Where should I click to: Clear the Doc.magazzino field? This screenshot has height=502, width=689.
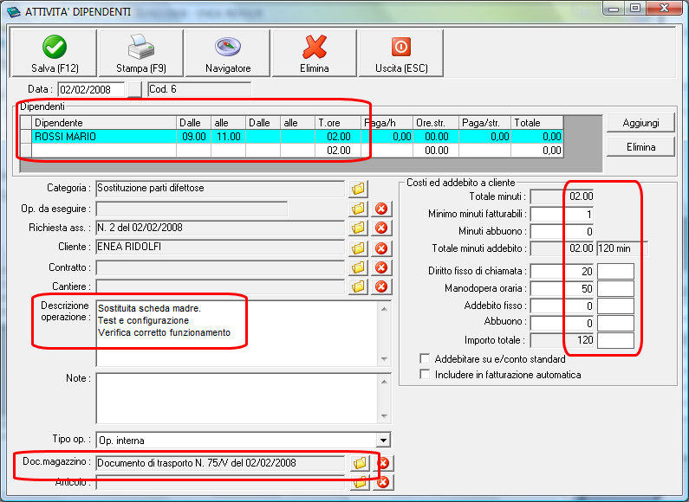384,463
